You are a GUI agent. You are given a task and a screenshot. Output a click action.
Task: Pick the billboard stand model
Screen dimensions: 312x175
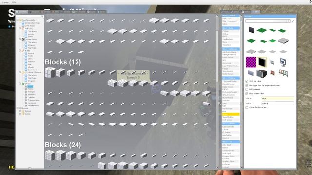click(283, 73)
